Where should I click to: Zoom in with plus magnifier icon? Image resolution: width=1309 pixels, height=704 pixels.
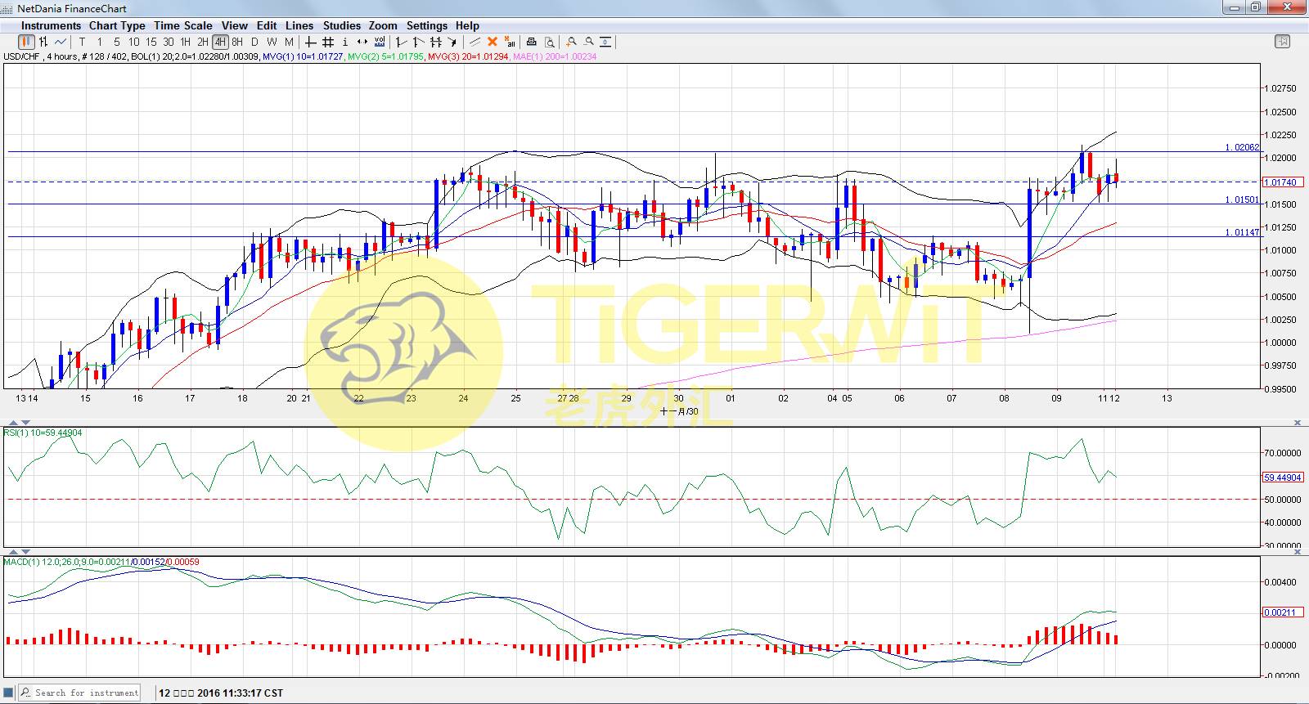click(x=571, y=42)
